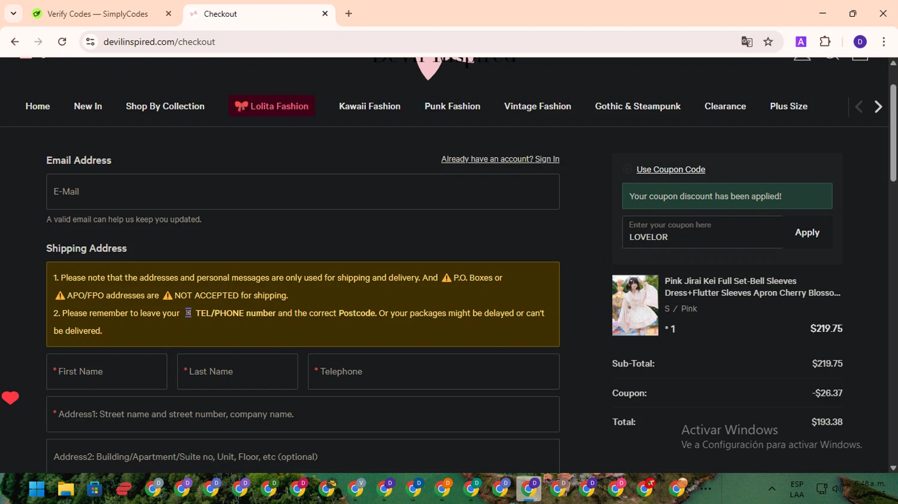The image size is (898, 504).
Task: Click the red heart wishlist icon
Action: 10,398
